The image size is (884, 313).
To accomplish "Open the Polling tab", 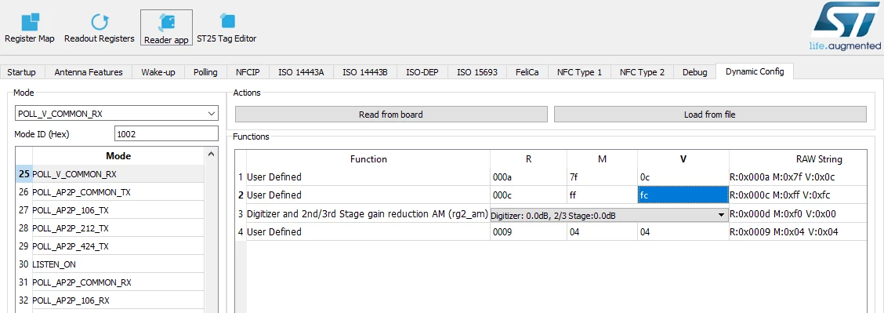I will click(x=205, y=72).
